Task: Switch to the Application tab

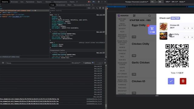Action: [30, 2]
